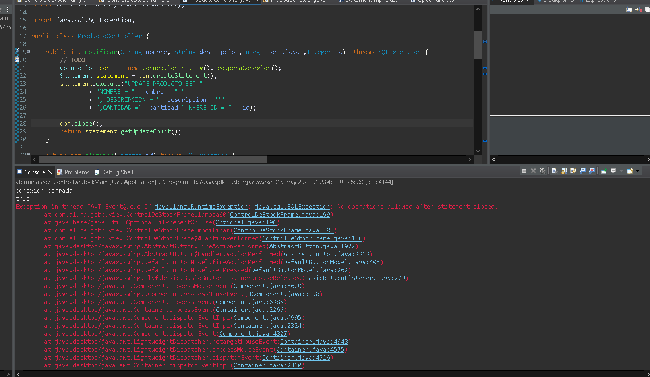Toggle show console when standard out changes

tap(583, 171)
